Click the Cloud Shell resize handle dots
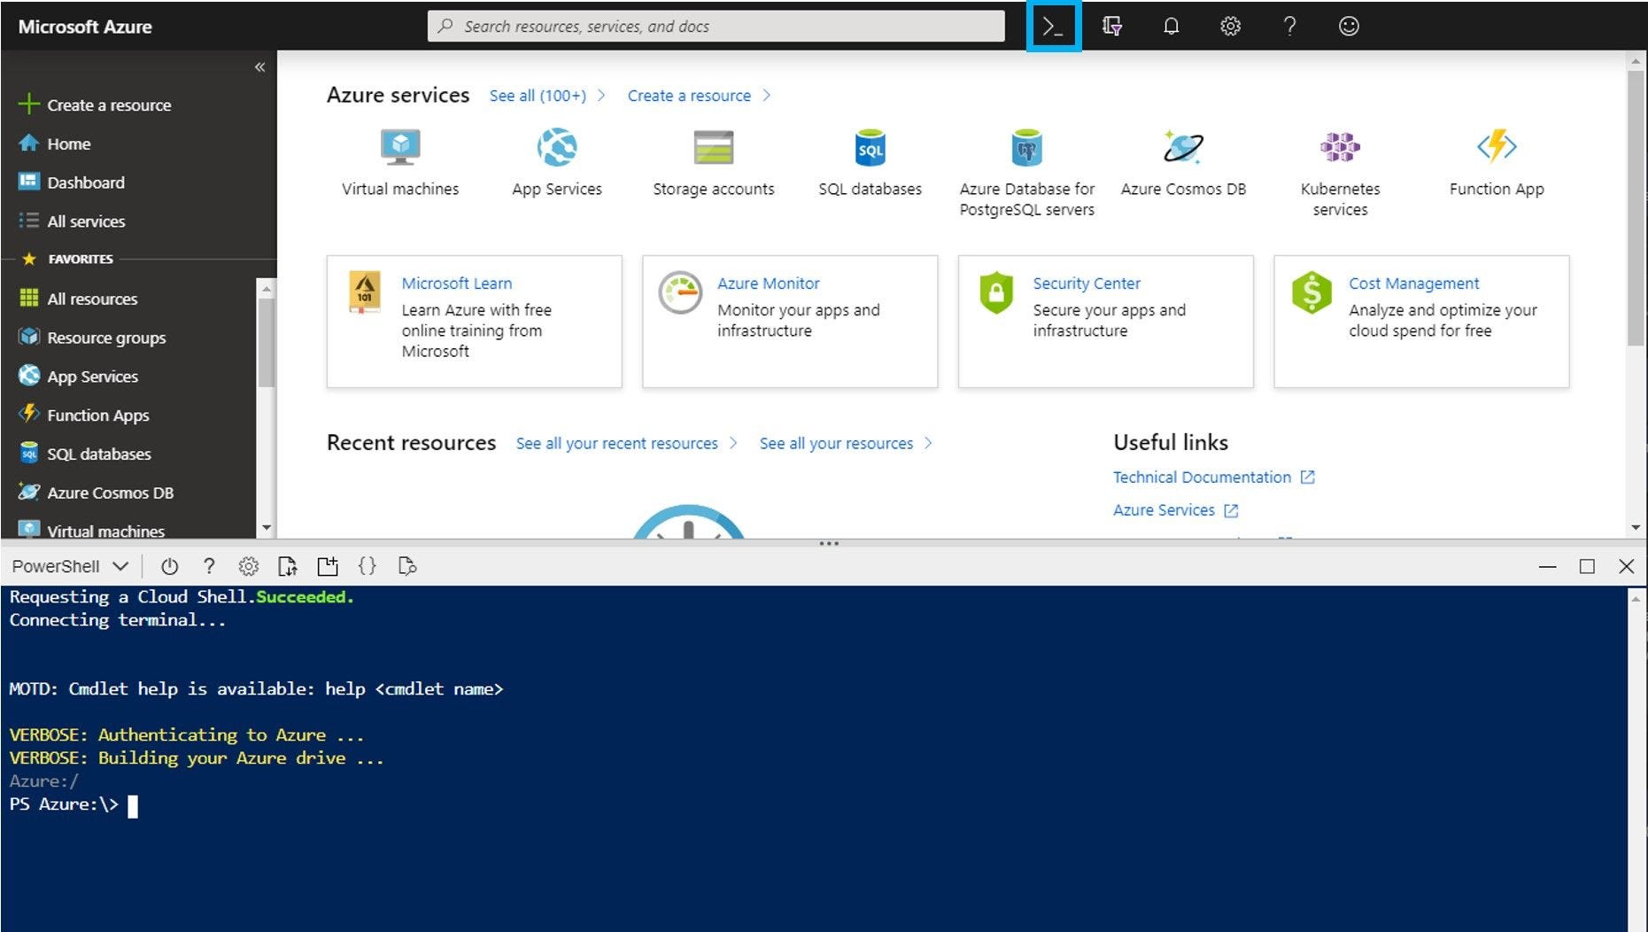This screenshot has width=1648, height=932. pyautogui.click(x=828, y=543)
